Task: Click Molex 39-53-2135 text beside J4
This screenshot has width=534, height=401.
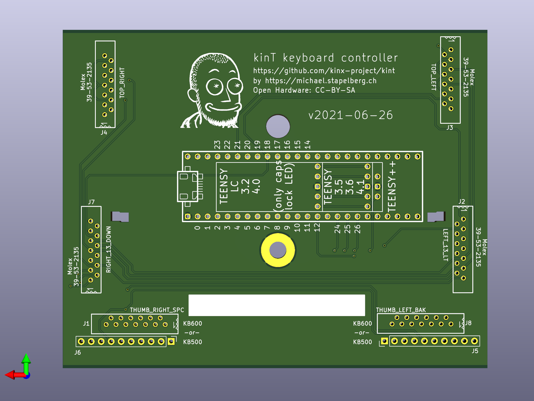Action: (86, 82)
